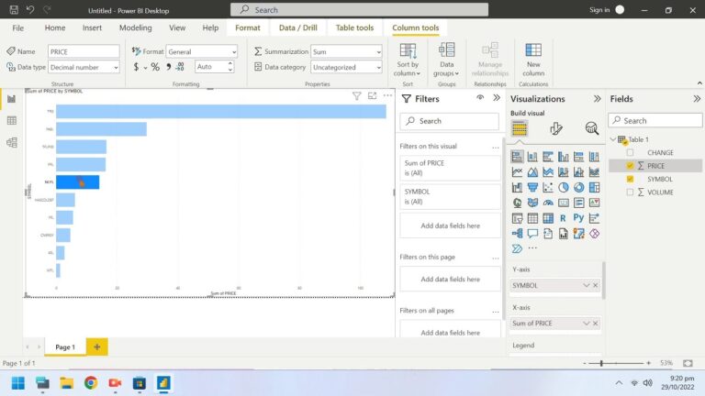Image resolution: width=705 pixels, height=396 pixels.
Task: Open Build visual fields tab icon
Action: coord(520,129)
